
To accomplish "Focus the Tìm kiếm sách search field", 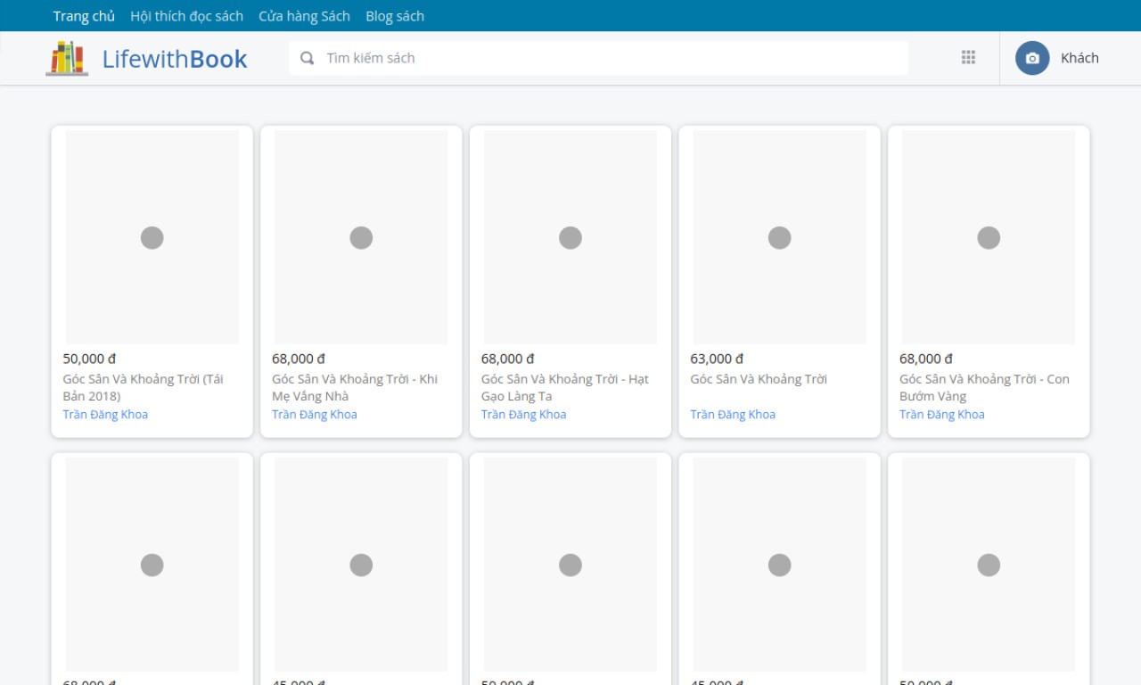I will pos(598,58).
